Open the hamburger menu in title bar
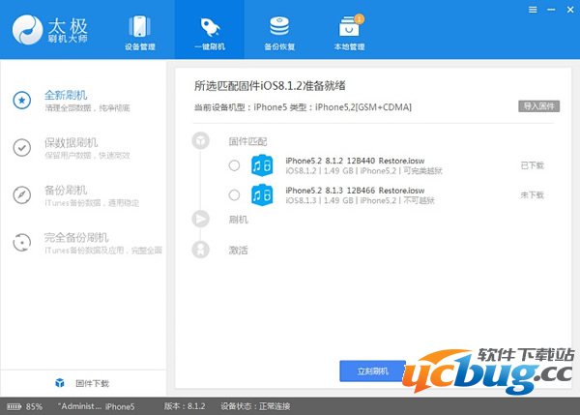Viewport: 580px width, 415px height. click(x=533, y=10)
